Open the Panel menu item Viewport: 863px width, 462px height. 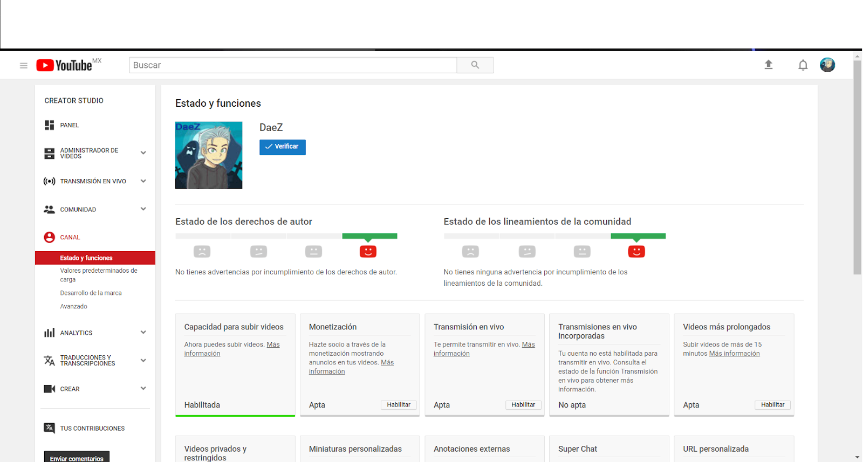pos(70,125)
